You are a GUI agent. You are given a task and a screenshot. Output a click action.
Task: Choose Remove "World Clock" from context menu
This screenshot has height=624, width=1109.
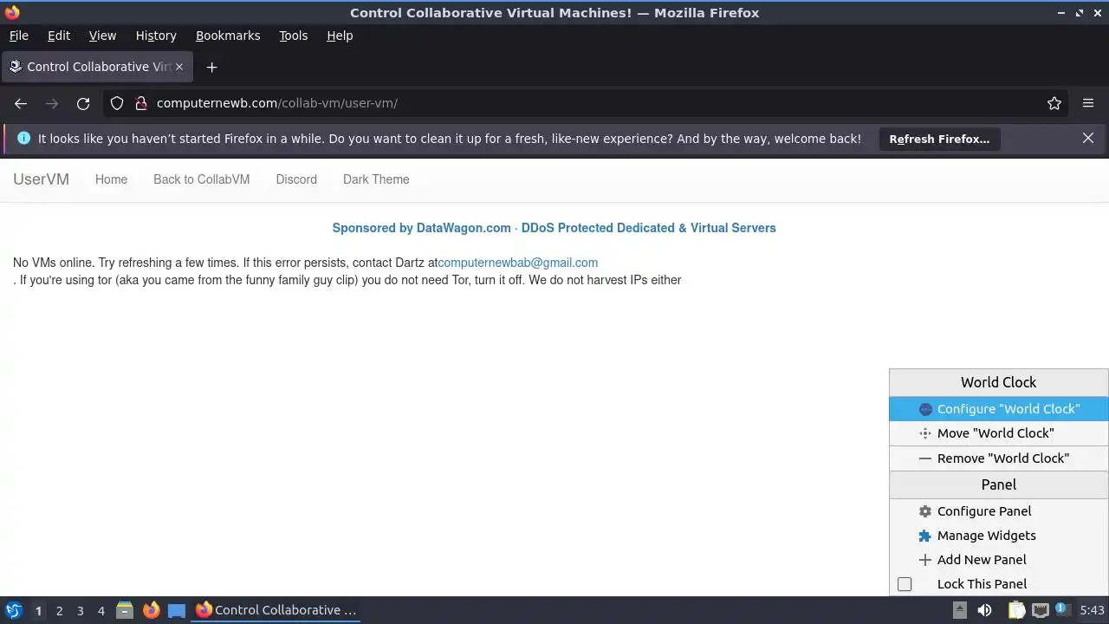pyautogui.click(x=999, y=458)
